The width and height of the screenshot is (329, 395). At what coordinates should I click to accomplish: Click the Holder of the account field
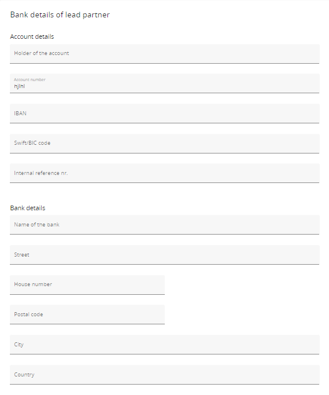tap(165, 54)
